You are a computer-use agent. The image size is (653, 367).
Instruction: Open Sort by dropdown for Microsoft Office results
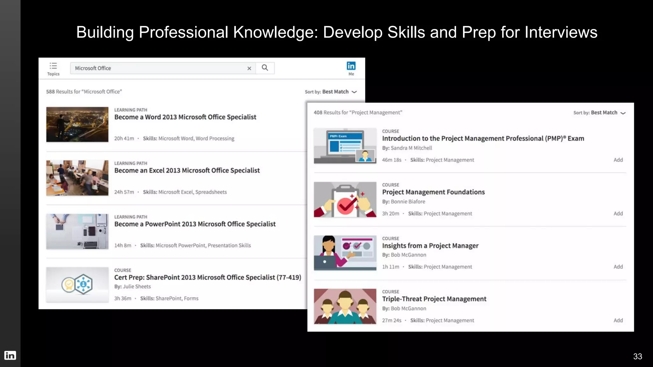331,92
